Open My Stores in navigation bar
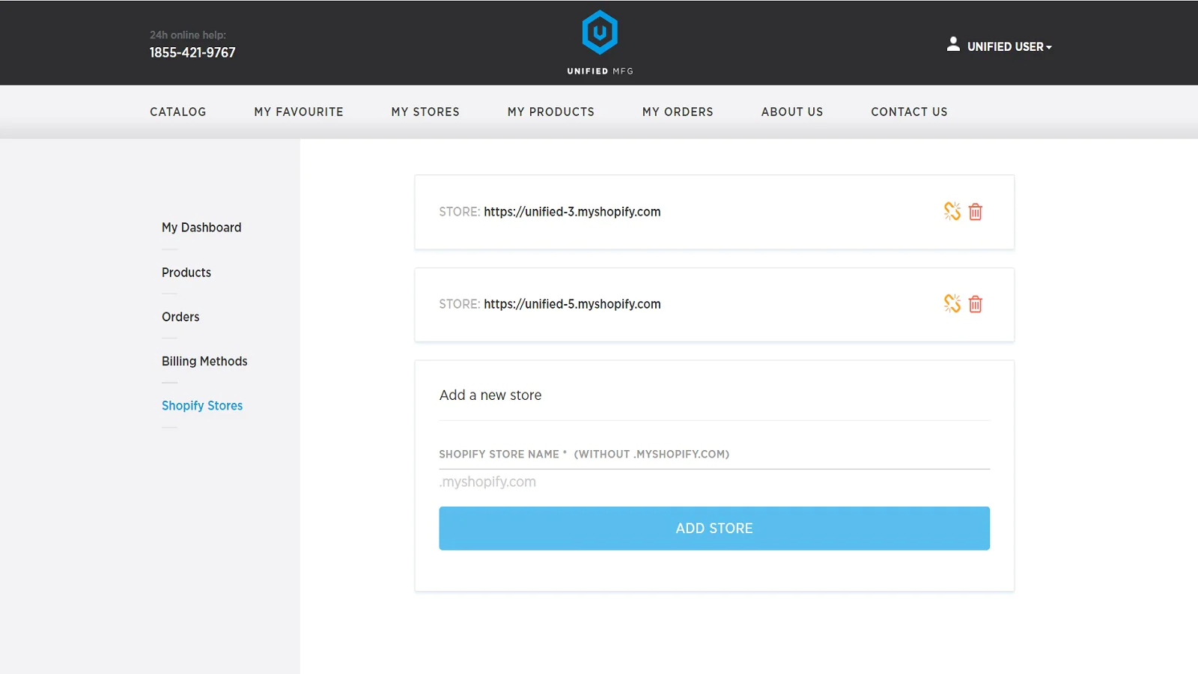Image resolution: width=1198 pixels, height=674 pixels. (x=425, y=112)
